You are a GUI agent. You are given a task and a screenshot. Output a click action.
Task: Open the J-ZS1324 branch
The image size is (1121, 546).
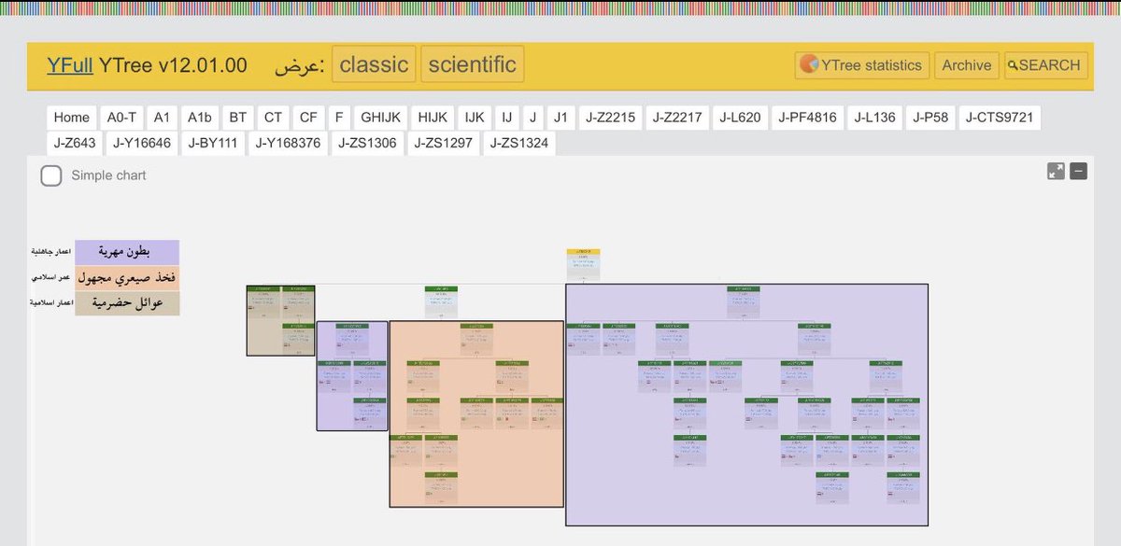519,143
